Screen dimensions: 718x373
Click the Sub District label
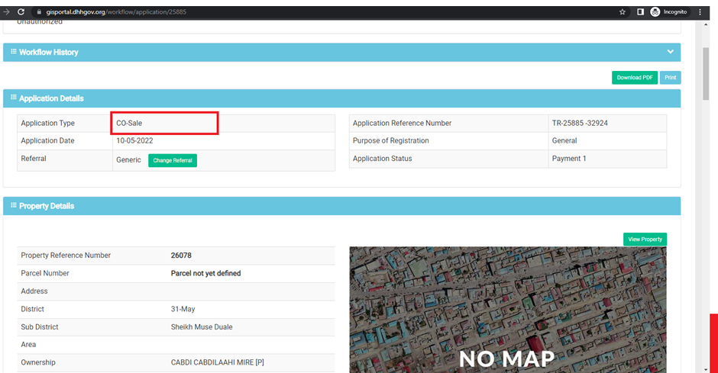[40, 326]
